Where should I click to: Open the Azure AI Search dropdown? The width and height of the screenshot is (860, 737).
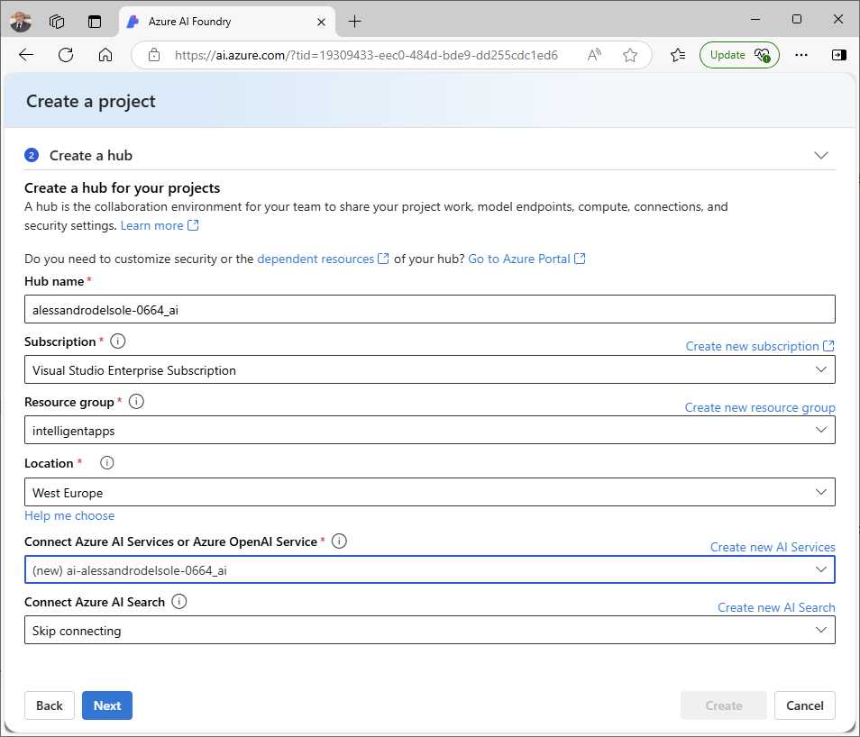(x=429, y=630)
